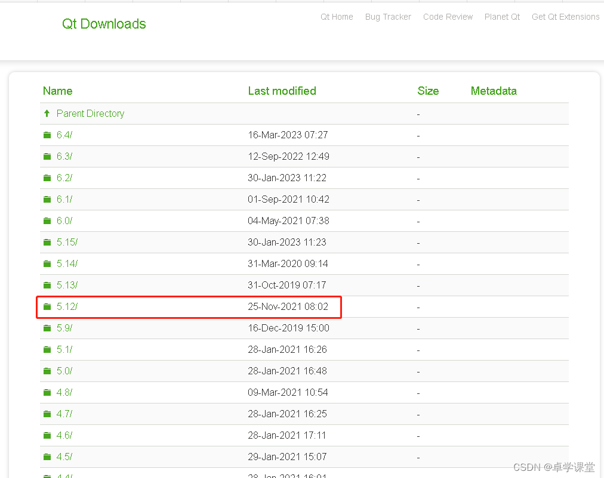
Task: Open the 6.3/ directory link
Action: [64, 157]
